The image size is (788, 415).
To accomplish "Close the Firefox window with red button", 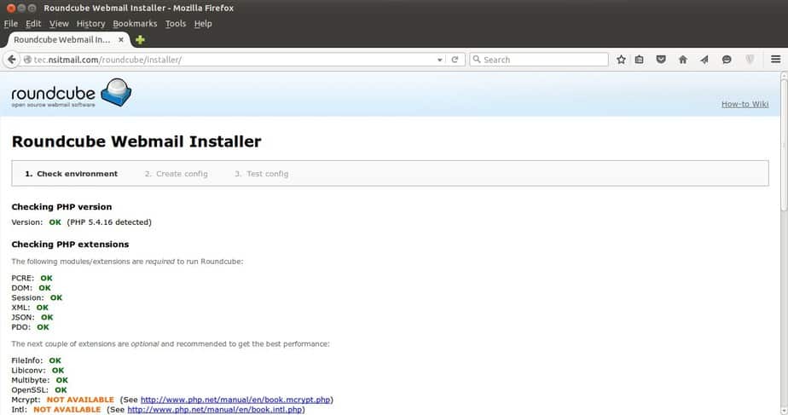I will click(x=10, y=8).
